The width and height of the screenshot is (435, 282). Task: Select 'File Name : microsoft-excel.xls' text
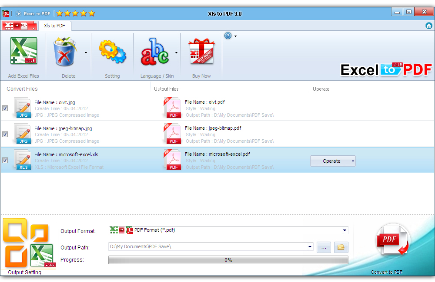click(x=66, y=154)
